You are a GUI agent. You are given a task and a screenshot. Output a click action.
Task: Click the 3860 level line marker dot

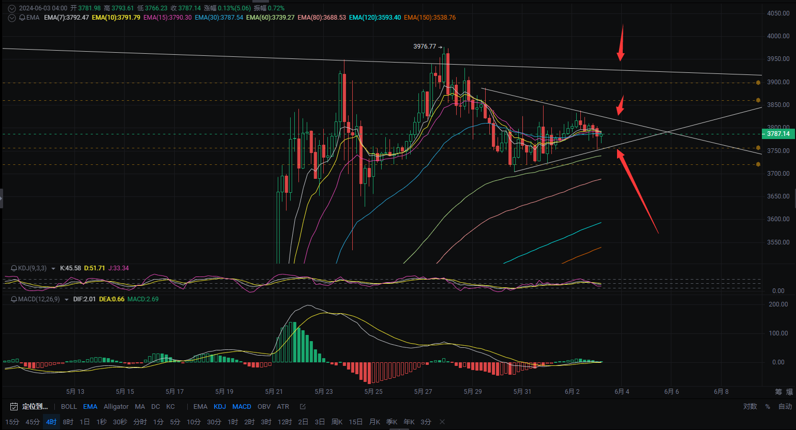point(758,100)
